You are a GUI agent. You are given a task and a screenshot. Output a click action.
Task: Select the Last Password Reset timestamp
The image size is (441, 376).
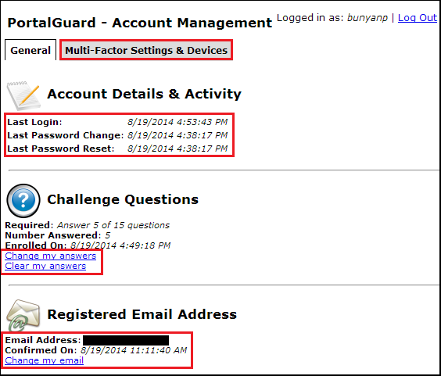click(x=177, y=149)
